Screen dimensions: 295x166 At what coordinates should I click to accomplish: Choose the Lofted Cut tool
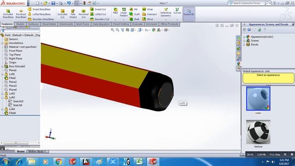tap(98, 14)
